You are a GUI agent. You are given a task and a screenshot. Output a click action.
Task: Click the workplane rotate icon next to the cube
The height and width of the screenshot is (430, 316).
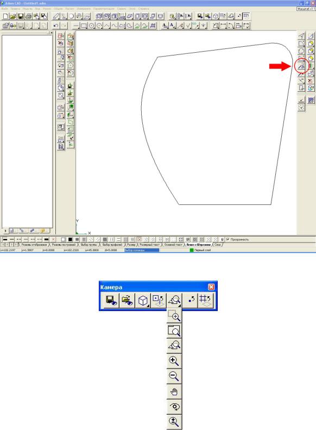tap(159, 300)
